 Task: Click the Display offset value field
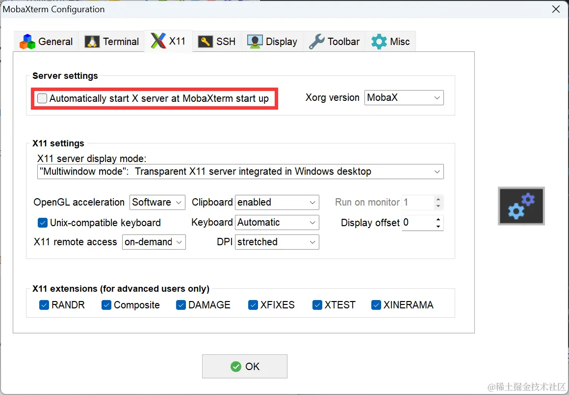[x=418, y=223]
